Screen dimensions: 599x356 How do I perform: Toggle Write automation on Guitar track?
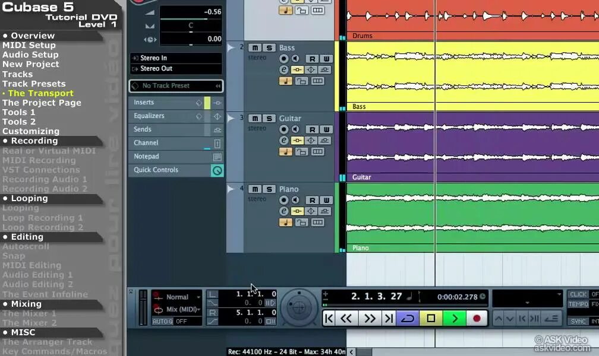[326, 130]
